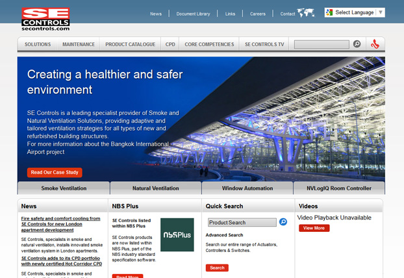The width and height of the screenshot is (404, 278).
Task: Open the Careers link
Action: pos(258,14)
